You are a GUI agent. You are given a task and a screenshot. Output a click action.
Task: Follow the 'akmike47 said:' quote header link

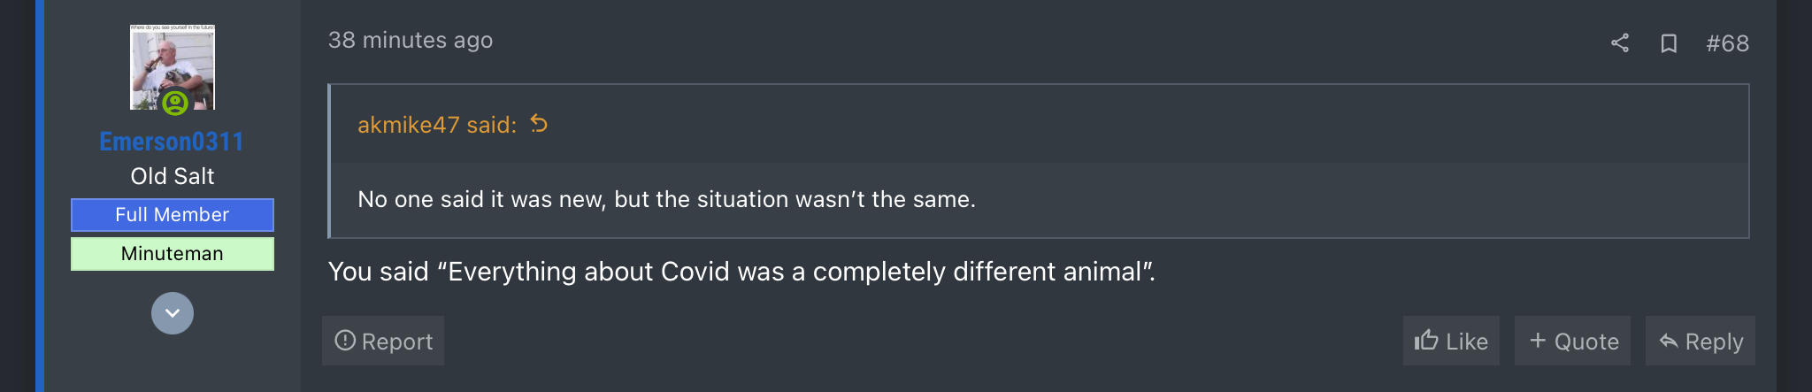pyautogui.click(x=437, y=125)
